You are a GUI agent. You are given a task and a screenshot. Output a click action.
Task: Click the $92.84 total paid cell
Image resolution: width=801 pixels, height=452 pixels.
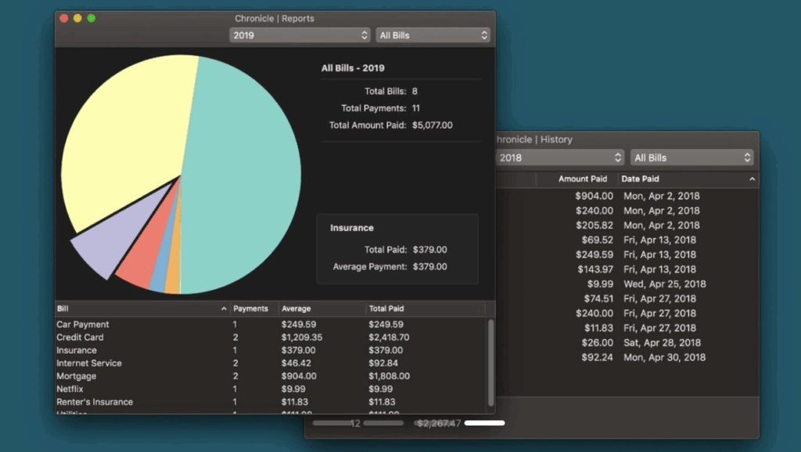383,363
